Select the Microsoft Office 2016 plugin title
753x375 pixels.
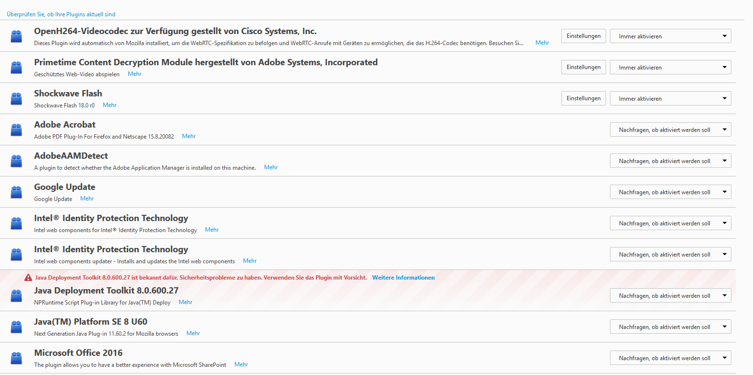(78, 353)
